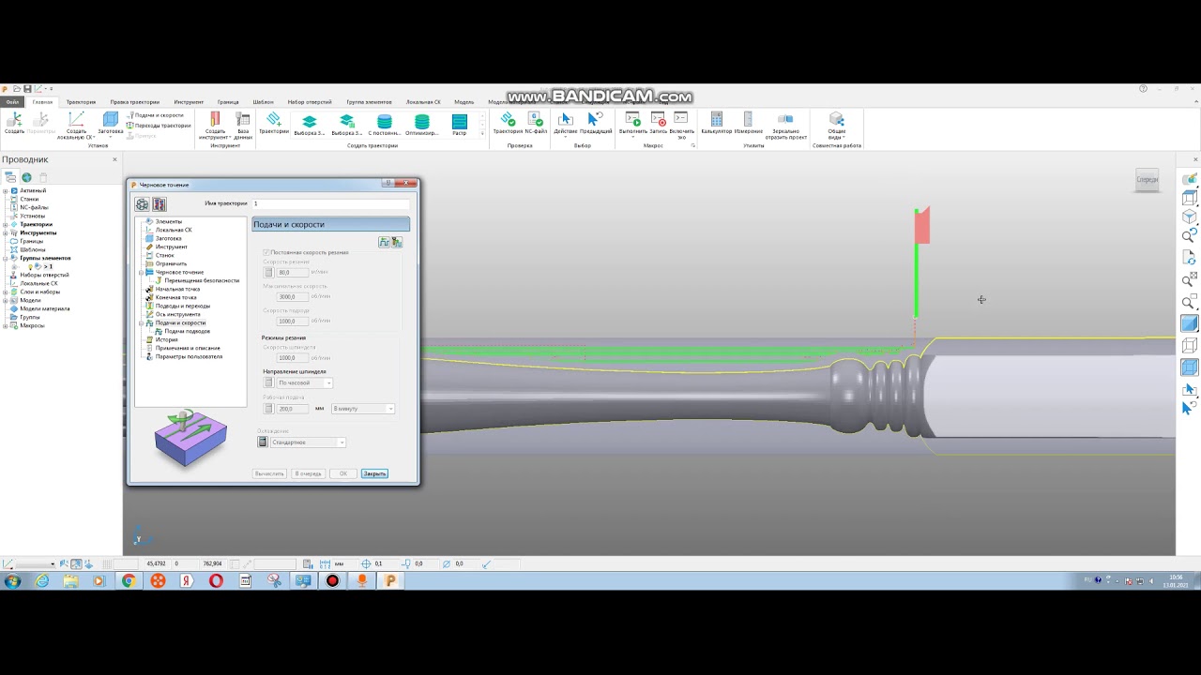Open the Заготовка block tool
This screenshot has height=675, width=1201.
coord(111,124)
